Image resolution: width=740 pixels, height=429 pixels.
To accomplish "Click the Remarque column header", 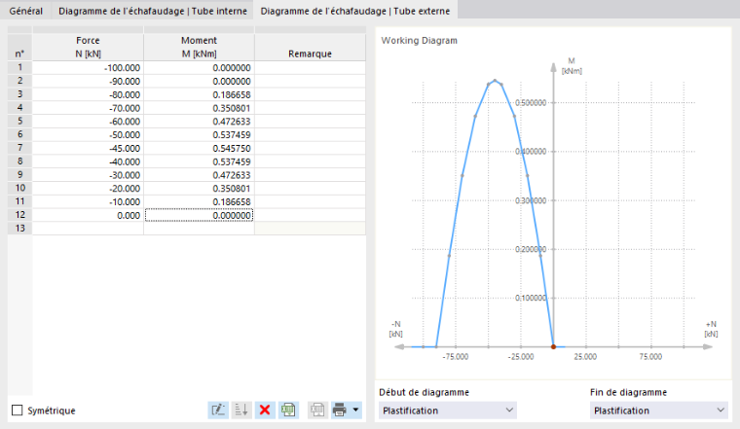I will (310, 47).
